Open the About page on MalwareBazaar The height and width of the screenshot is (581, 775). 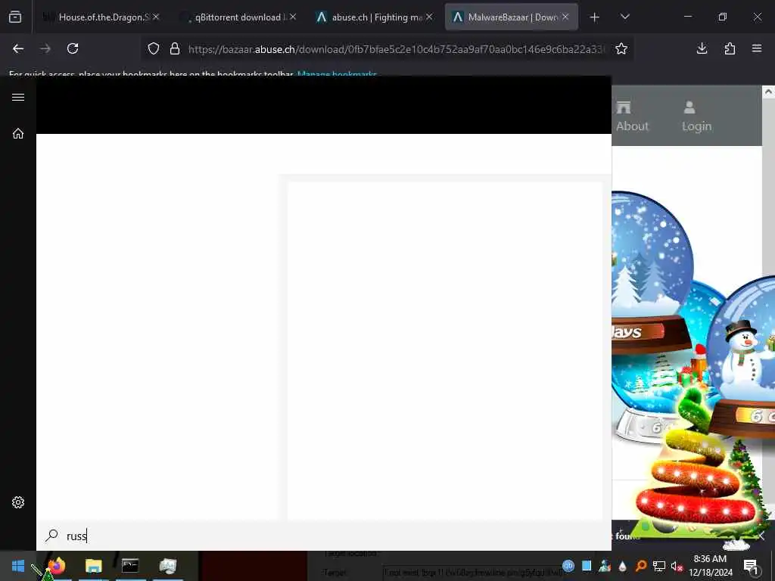click(x=632, y=117)
